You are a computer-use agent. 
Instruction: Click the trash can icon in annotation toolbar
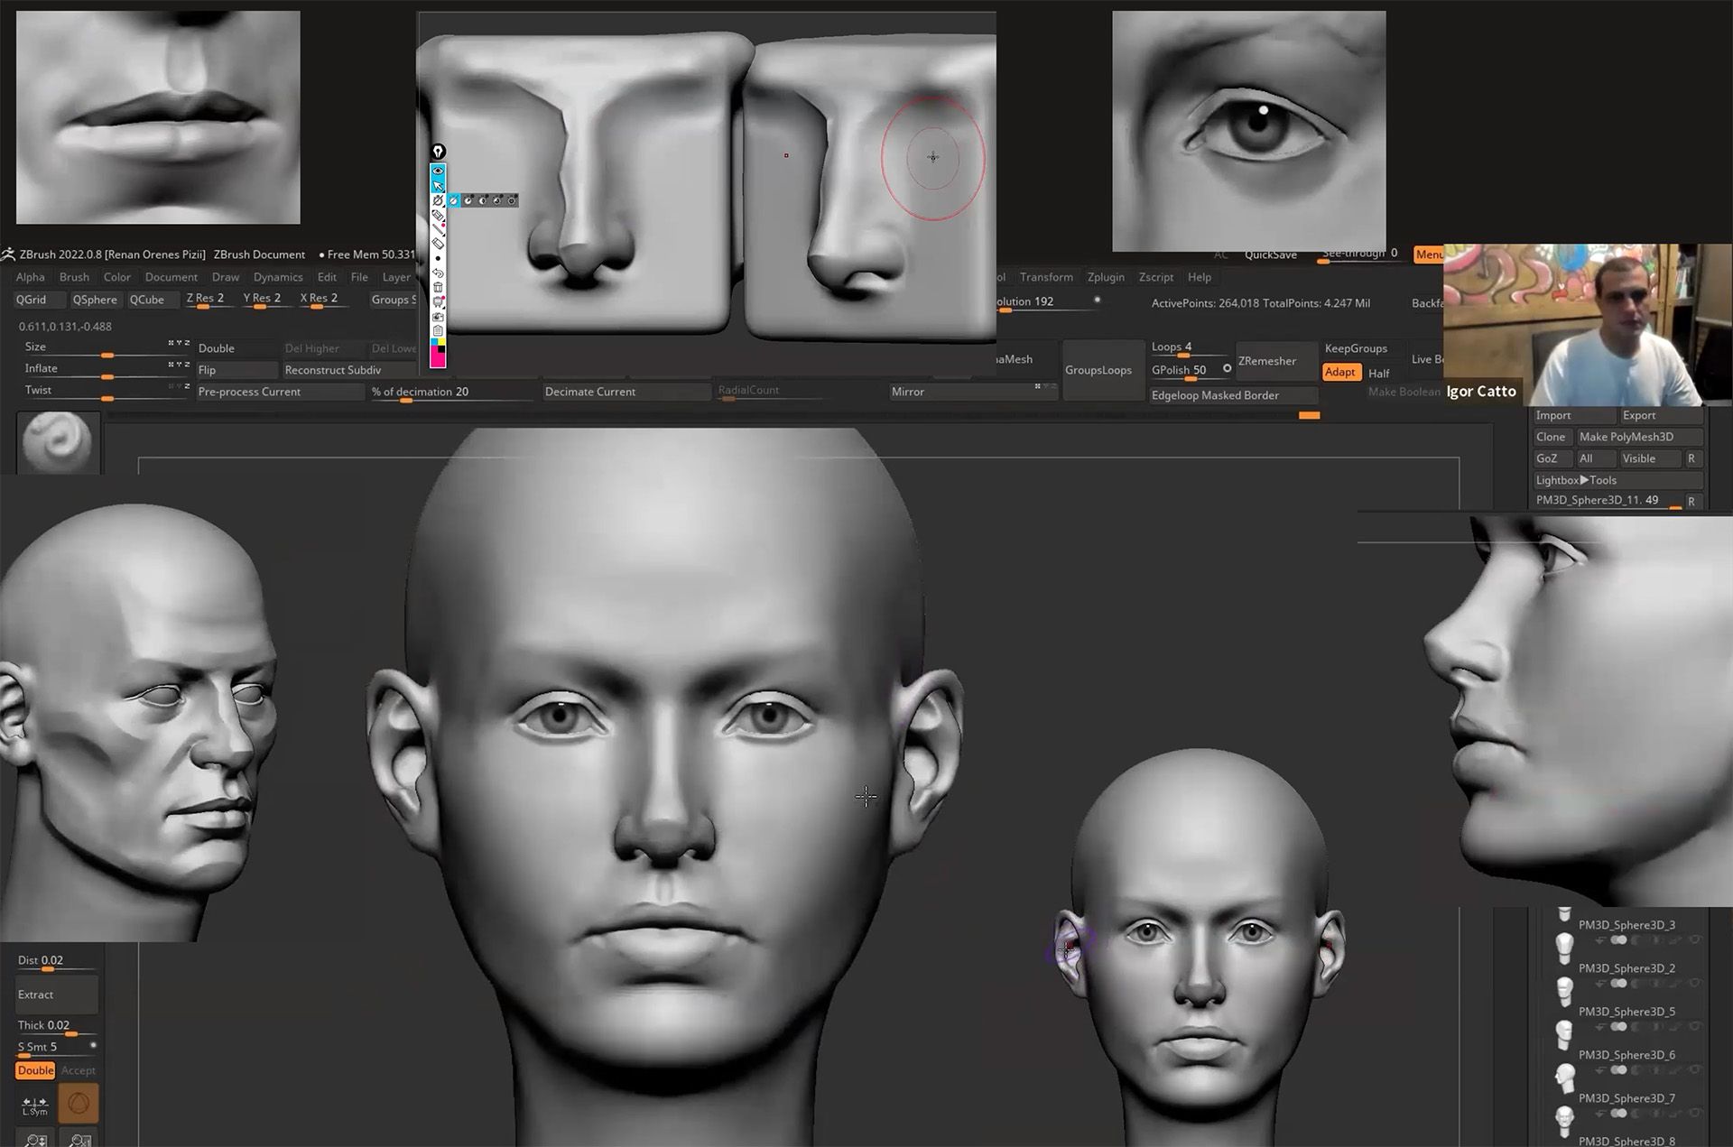coord(438,288)
